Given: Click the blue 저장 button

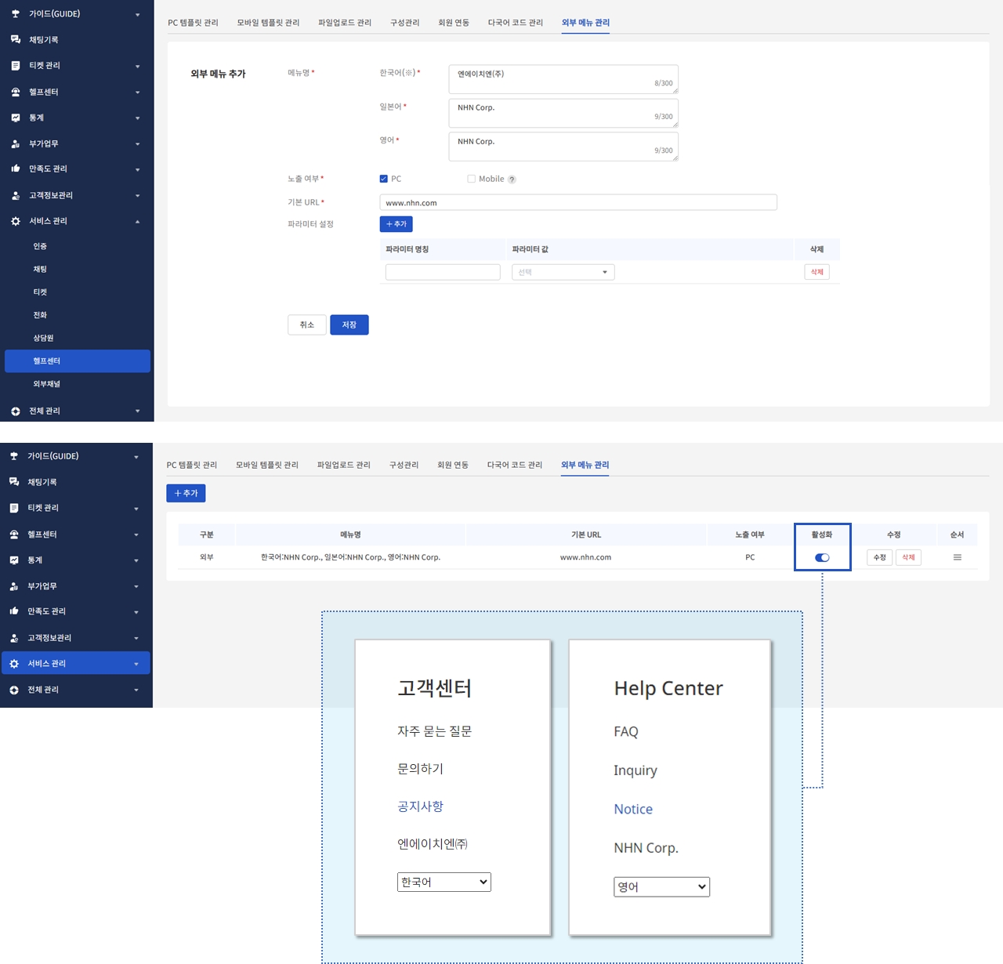Looking at the screenshot, I should coord(349,324).
